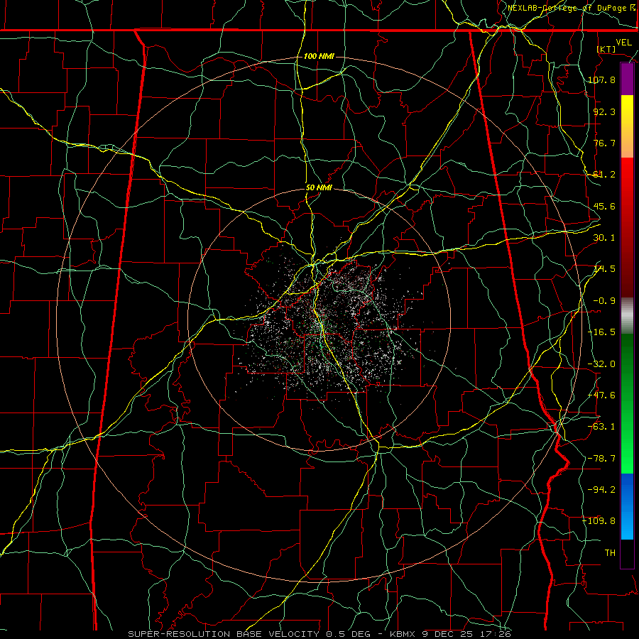The image size is (639, 639).
Task: Click the 92.3 velocity scale value
Action: coord(604,111)
